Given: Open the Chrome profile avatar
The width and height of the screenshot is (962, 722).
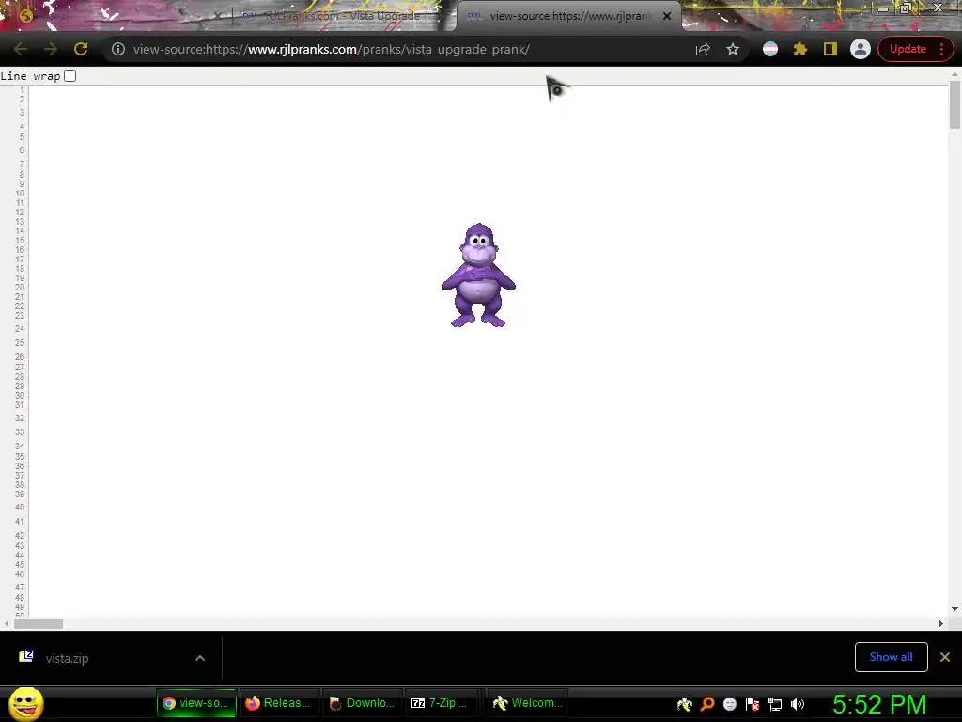Looking at the screenshot, I should click(x=861, y=49).
